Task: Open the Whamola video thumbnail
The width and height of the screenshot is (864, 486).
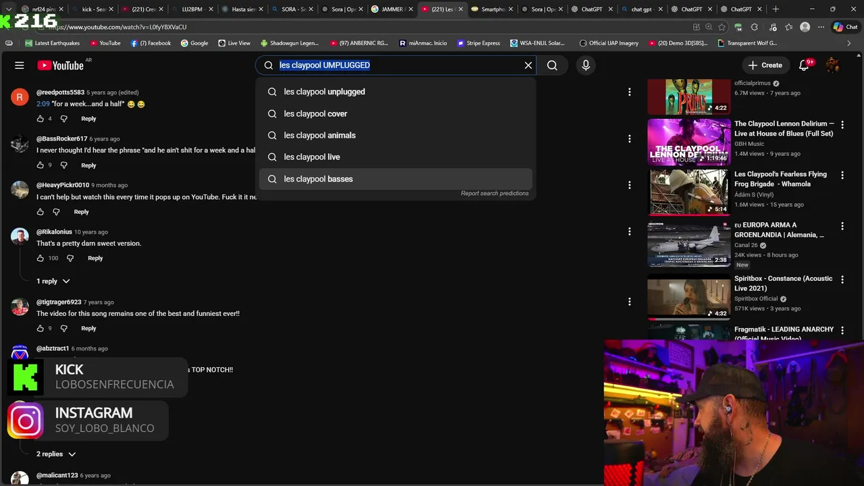Action: [688, 192]
